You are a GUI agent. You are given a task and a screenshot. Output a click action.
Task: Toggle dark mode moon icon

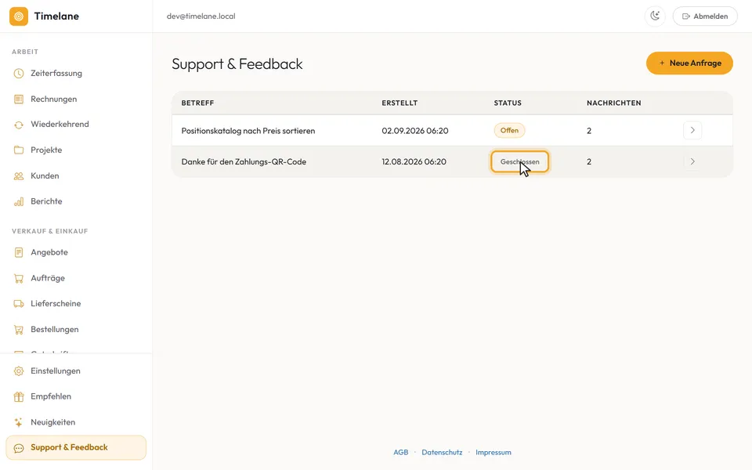point(655,16)
